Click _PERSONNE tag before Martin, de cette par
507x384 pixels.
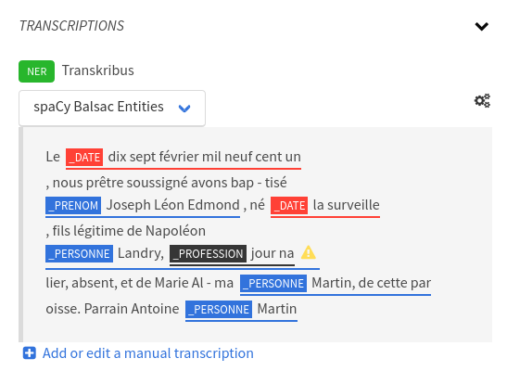click(x=273, y=284)
